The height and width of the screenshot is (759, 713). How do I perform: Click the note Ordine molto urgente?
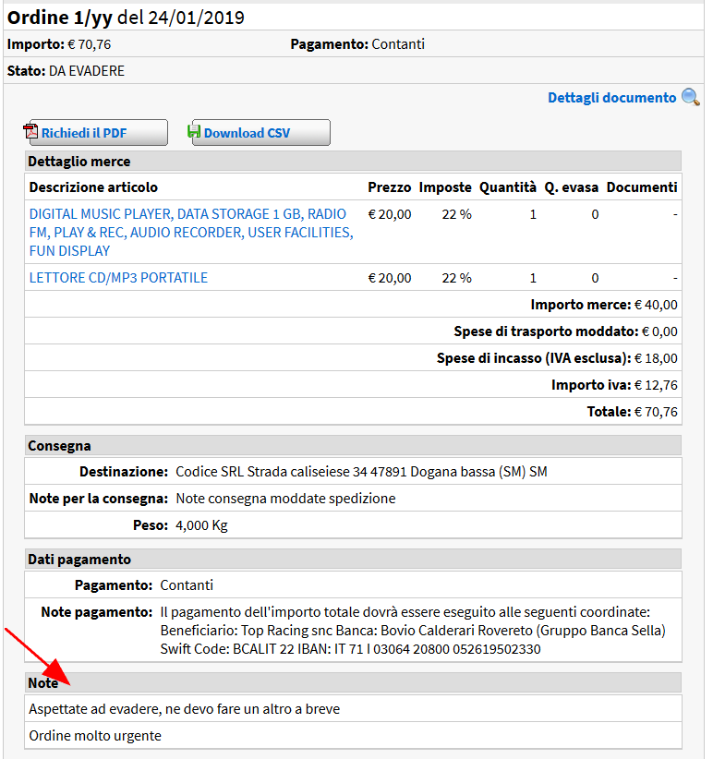95,736
